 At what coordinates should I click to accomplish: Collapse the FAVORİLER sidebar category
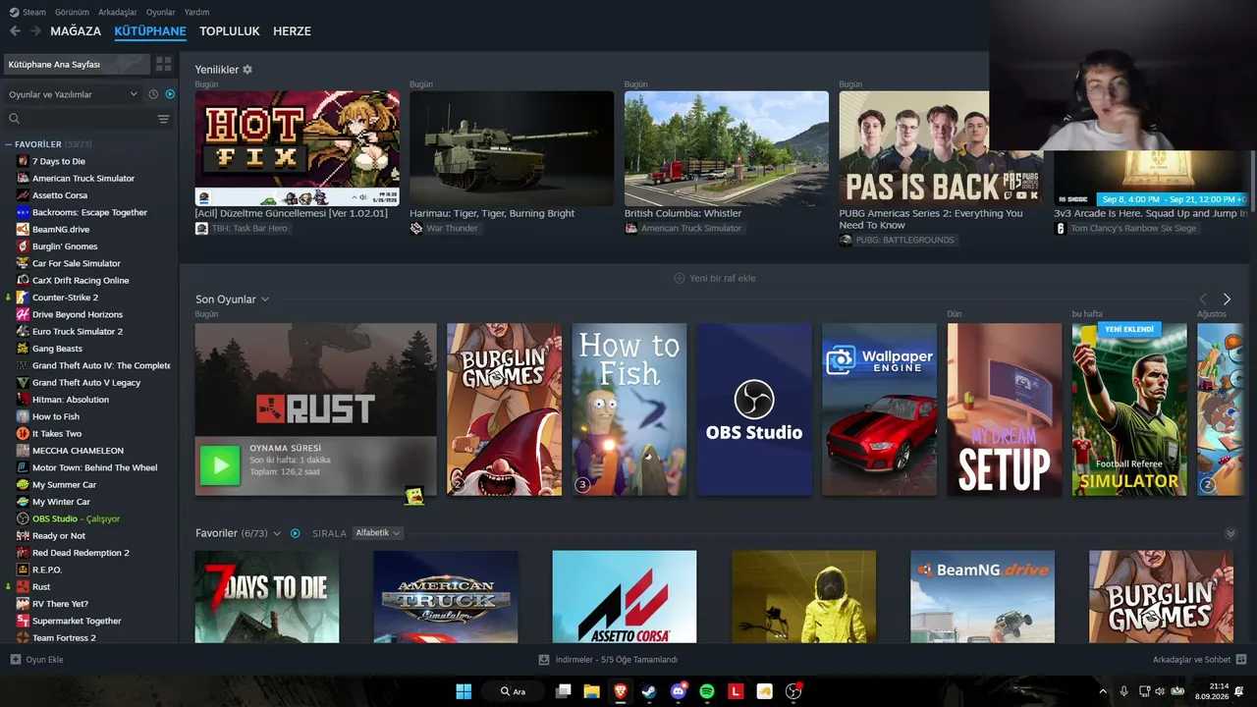9,144
